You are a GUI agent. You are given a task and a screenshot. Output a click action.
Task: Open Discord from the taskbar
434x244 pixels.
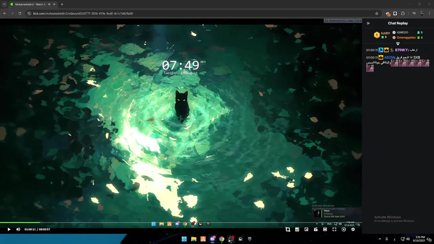point(212,239)
